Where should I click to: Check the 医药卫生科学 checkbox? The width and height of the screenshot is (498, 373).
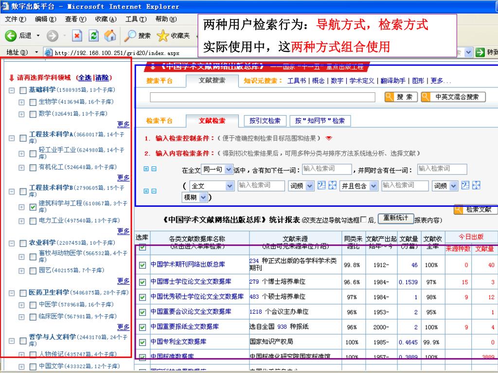(x=23, y=293)
